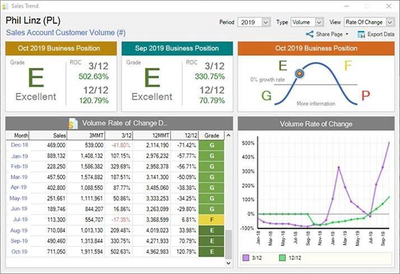Click the Share Page icon

pos(309,34)
